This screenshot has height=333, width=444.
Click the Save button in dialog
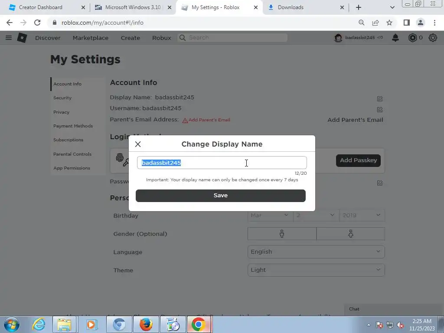pyautogui.click(x=221, y=196)
